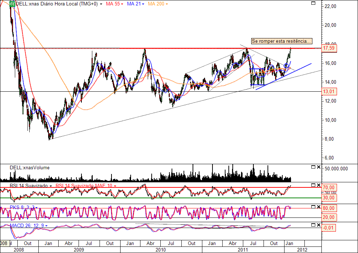The image size is (358, 253).
Task: Click the 2008 year label on time axis
Action: click(x=19, y=250)
